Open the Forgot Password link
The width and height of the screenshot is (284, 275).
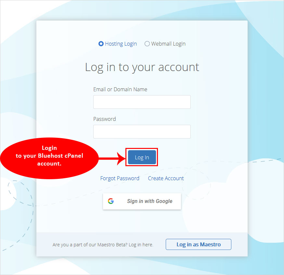pyautogui.click(x=120, y=178)
